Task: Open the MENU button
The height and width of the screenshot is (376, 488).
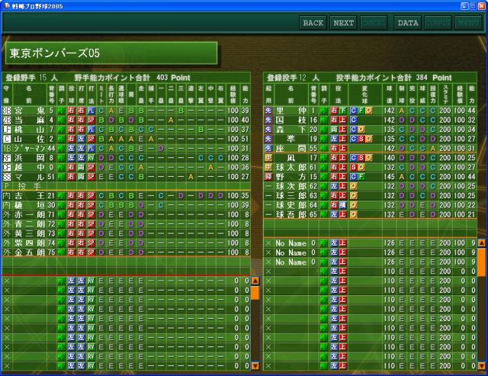Action: [x=468, y=23]
